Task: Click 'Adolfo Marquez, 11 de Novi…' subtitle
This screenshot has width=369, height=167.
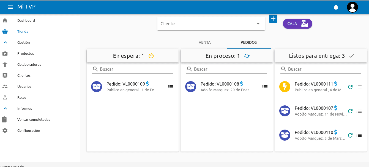Action: [x=321, y=114]
